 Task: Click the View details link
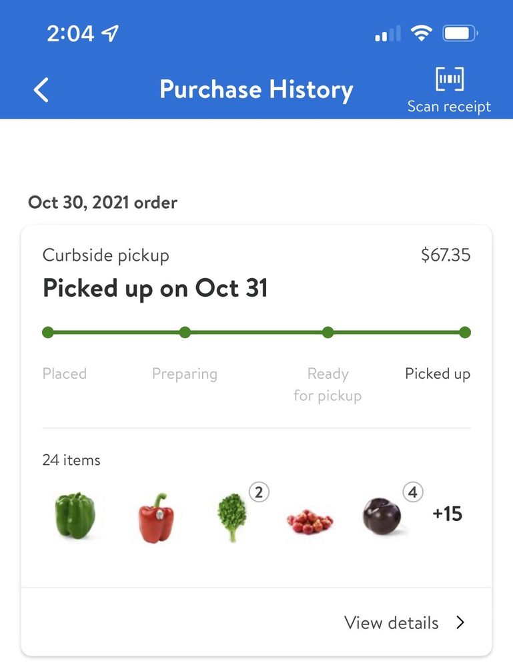coord(392,623)
